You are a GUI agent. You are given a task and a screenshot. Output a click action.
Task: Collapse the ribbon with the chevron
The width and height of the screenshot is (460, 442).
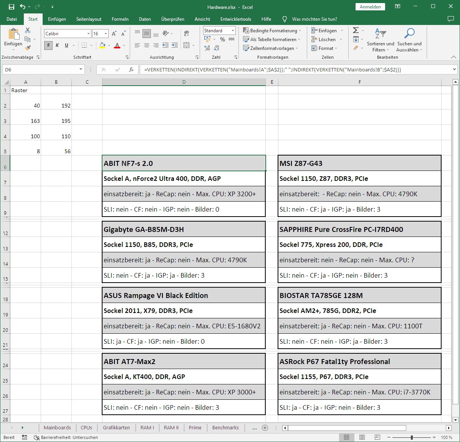pyautogui.click(x=453, y=57)
